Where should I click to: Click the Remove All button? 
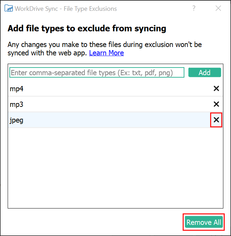click(x=204, y=222)
